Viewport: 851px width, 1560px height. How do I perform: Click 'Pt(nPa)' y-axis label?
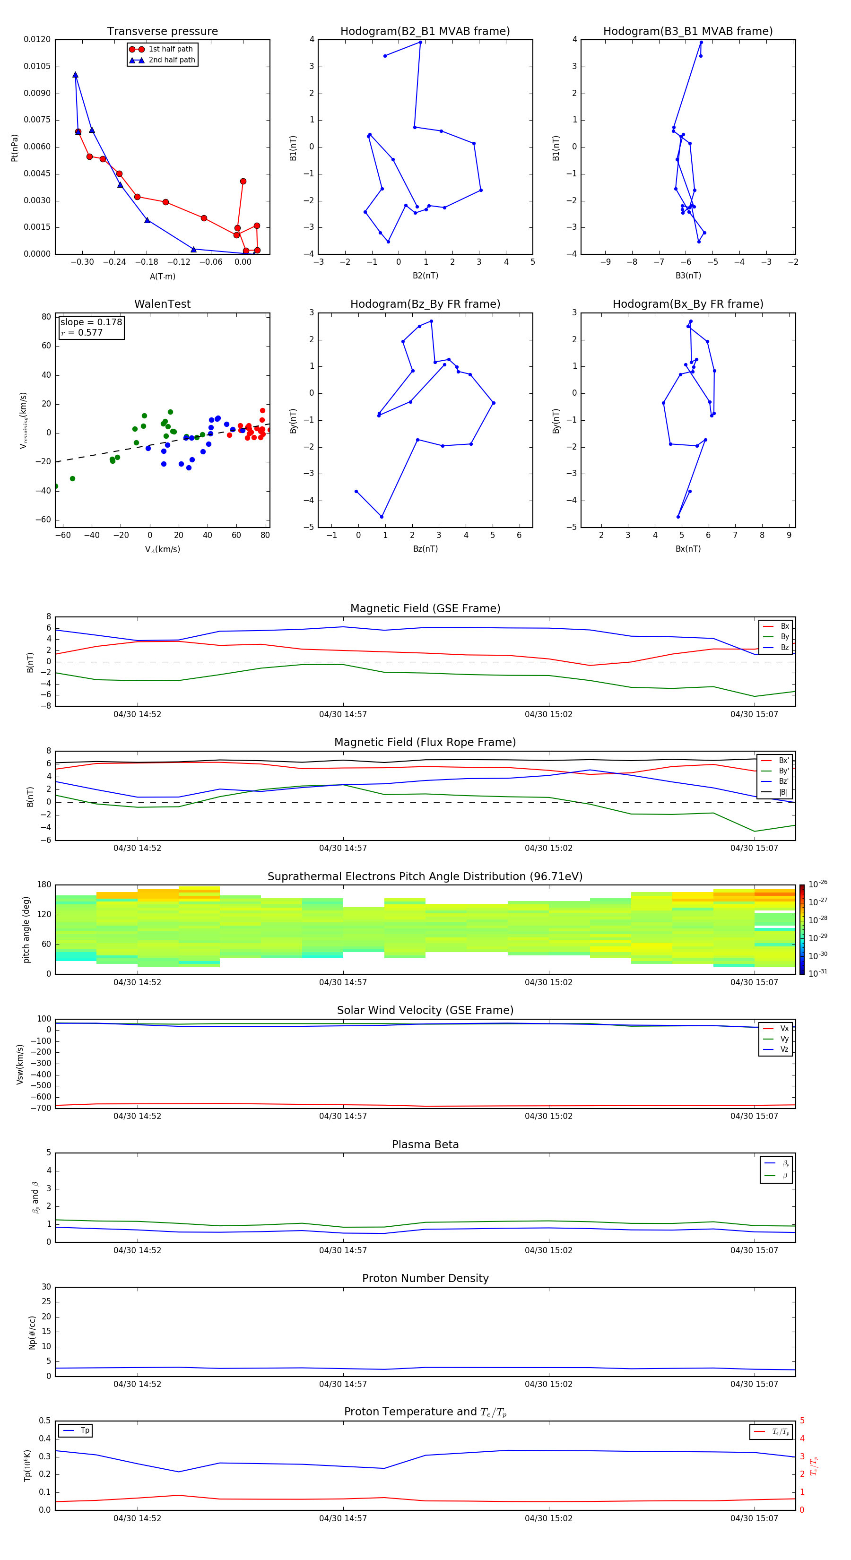coord(15,147)
